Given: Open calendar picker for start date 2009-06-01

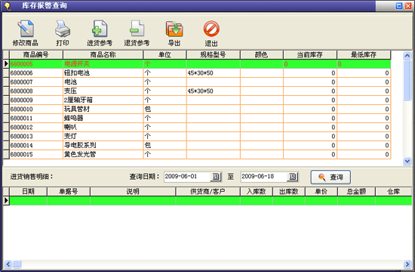Looking at the screenshot, I should pos(216,177).
